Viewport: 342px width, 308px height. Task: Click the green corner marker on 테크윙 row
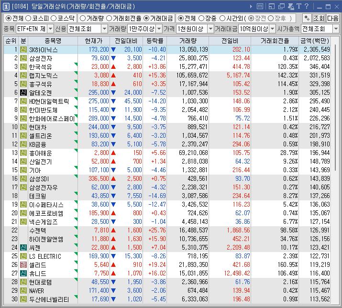tap(76, 193)
